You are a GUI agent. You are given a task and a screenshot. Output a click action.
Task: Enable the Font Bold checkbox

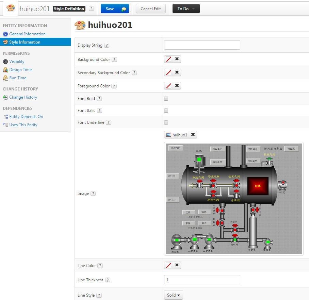(x=166, y=99)
